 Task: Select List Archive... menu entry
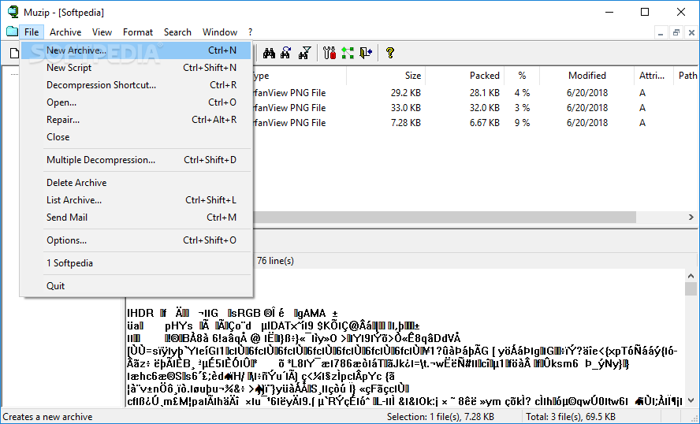click(x=136, y=200)
